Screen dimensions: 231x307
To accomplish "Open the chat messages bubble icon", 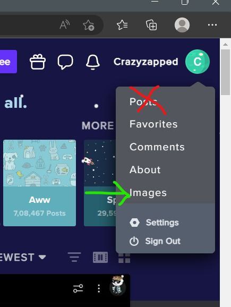I will coord(65,62).
